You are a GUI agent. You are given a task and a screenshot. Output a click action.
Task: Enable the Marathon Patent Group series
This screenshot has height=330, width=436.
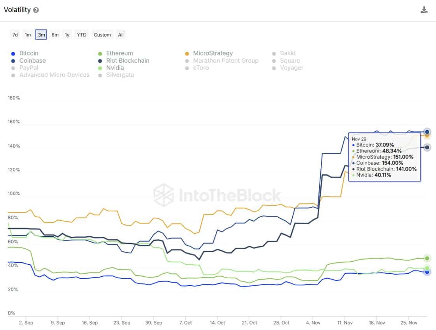(225, 61)
